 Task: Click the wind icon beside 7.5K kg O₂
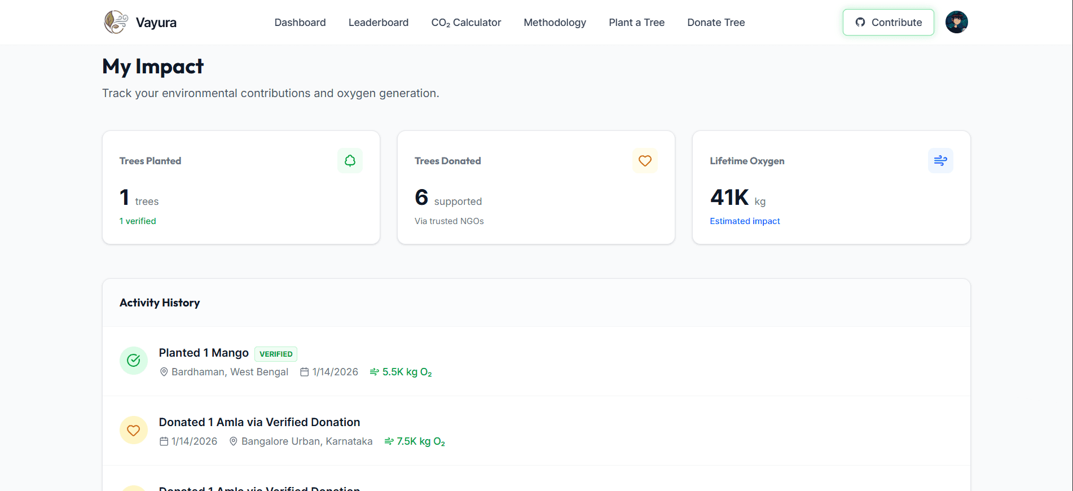389,441
